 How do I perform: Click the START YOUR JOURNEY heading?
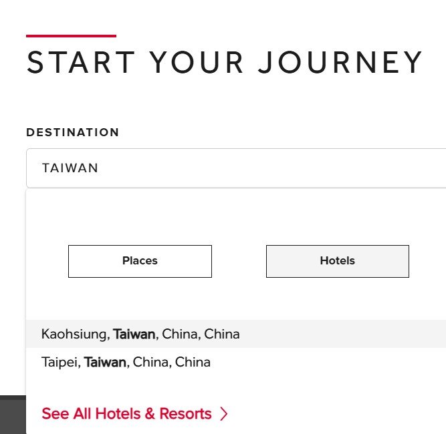click(225, 63)
